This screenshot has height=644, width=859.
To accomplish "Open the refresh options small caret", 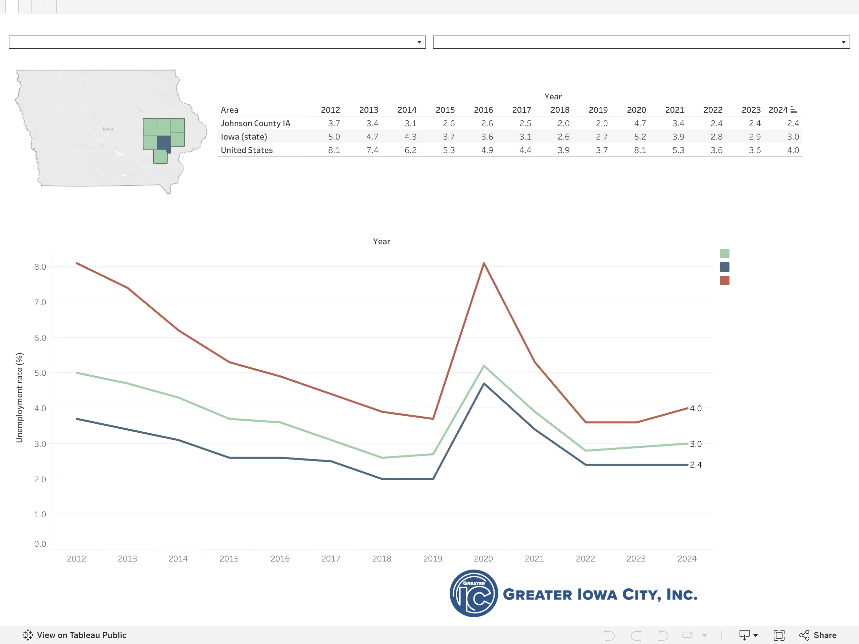I will tap(704, 636).
